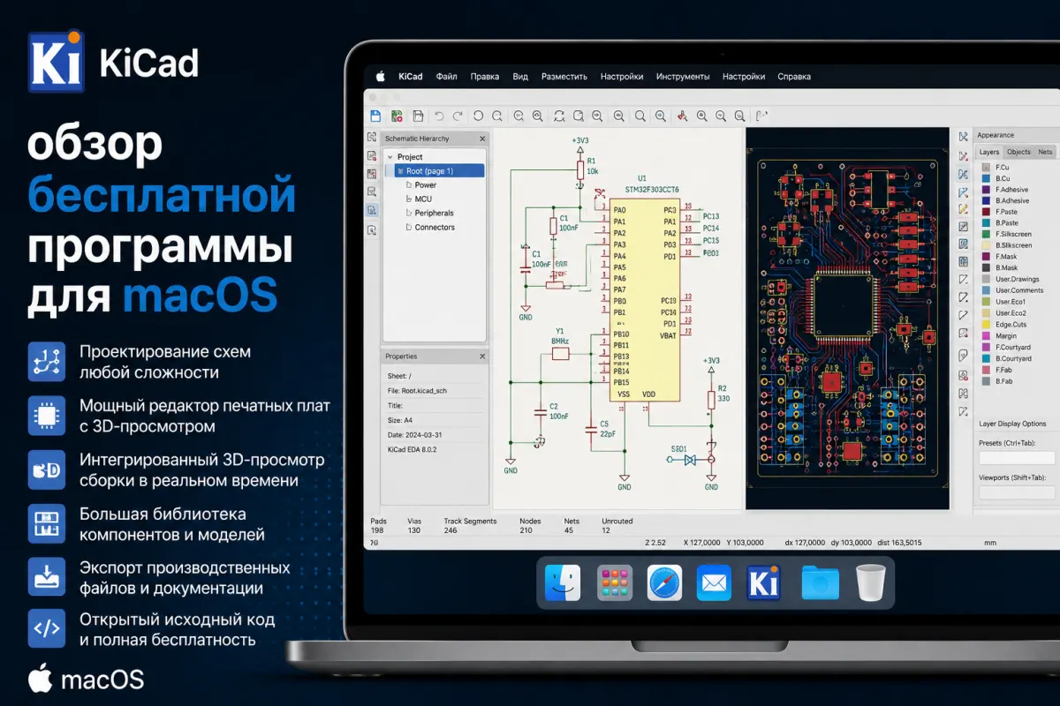
Task: Click the B.Cu layer color swatch
Action: (x=986, y=178)
